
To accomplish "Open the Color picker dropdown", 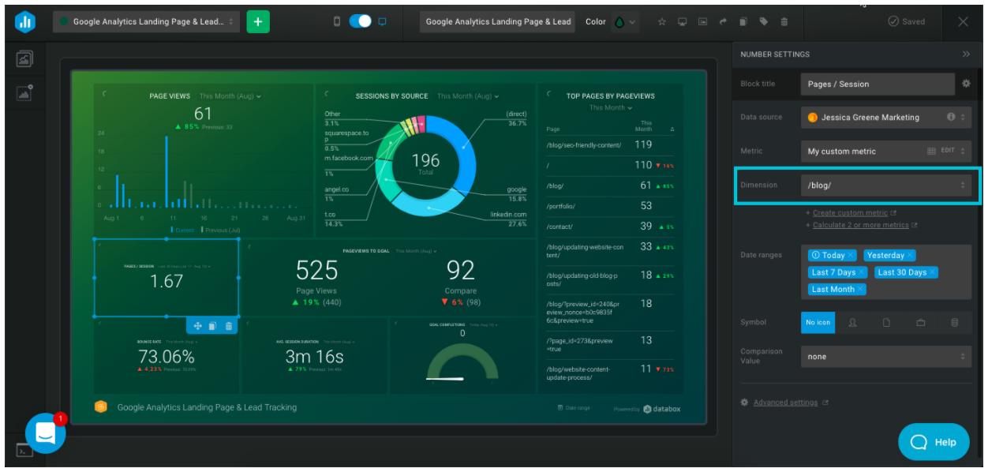I will [623, 22].
